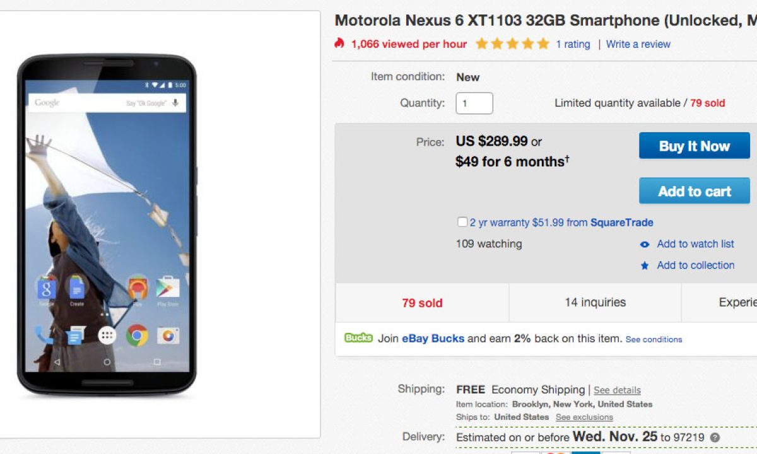This screenshot has height=454, width=757.
Task: Open the See exclusions link
Action: (x=584, y=417)
